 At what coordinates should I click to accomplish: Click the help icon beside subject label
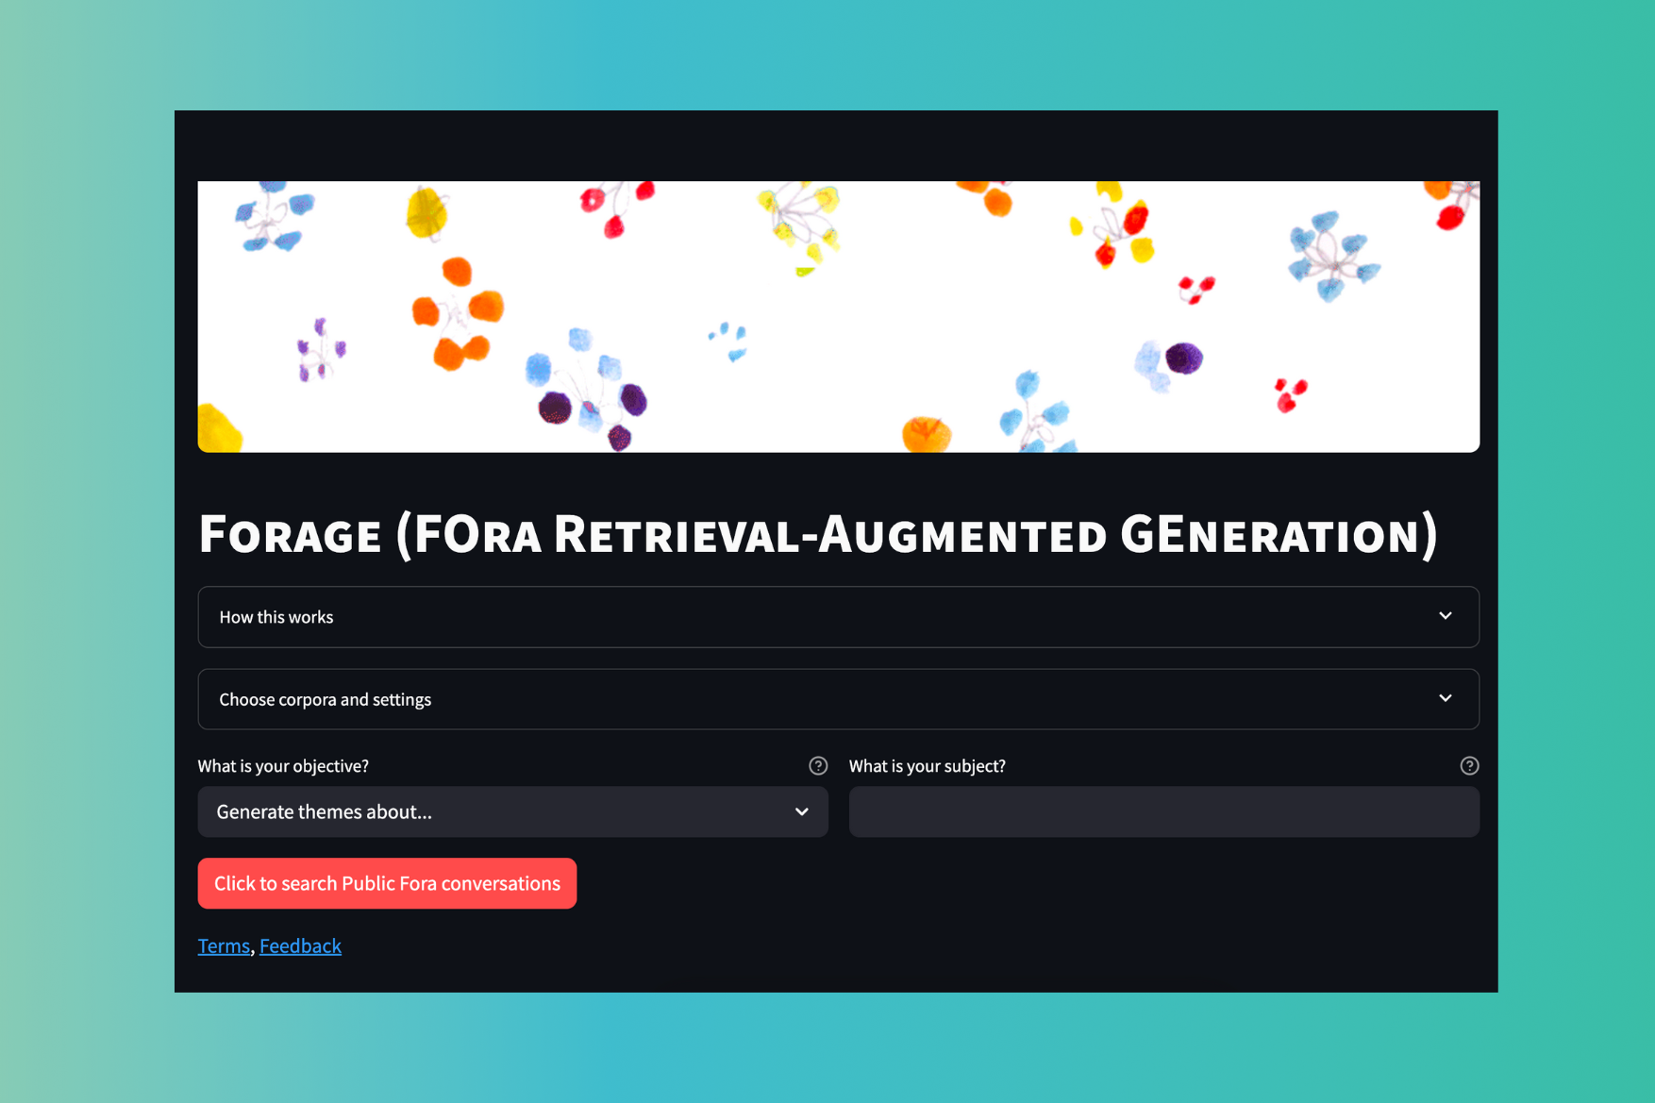1469,765
